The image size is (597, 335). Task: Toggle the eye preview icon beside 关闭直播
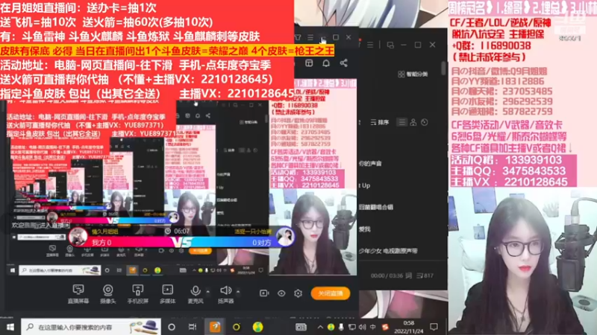[x=281, y=293]
